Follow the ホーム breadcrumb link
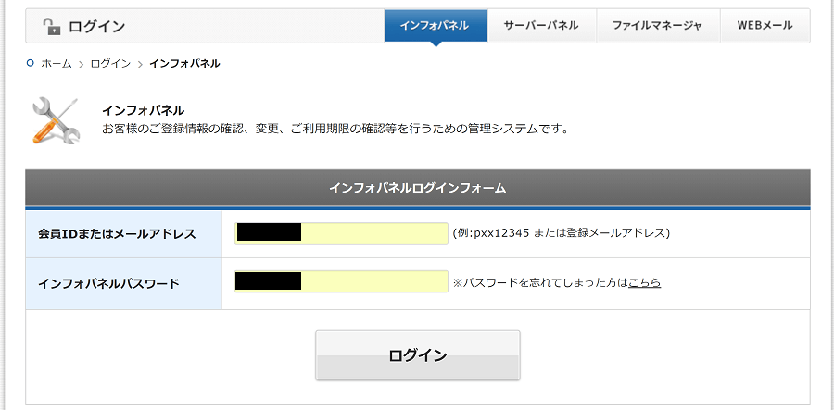Screen dimensions: 834x410 click(x=57, y=64)
